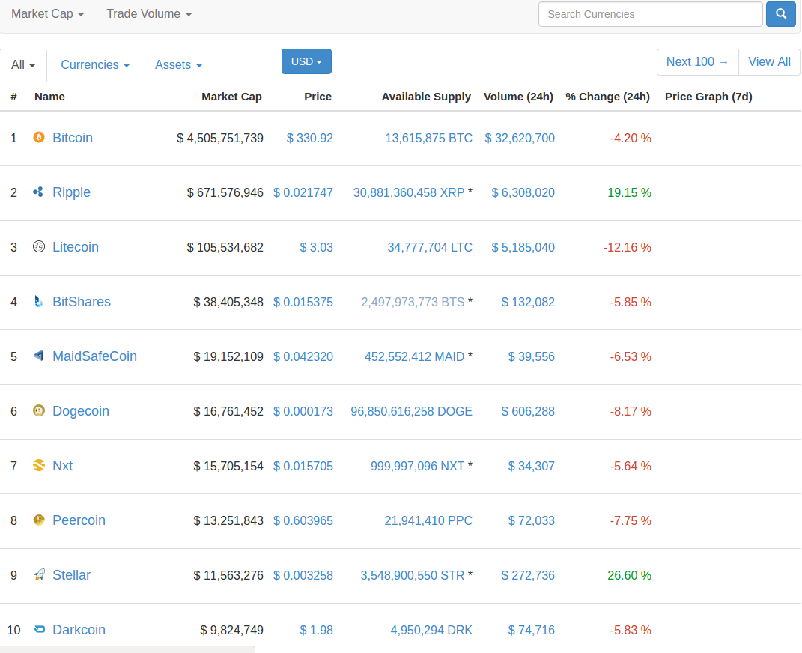The width and height of the screenshot is (802, 653).
Task: Open the Assets tab dropdown
Action: [x=178, y=65]
